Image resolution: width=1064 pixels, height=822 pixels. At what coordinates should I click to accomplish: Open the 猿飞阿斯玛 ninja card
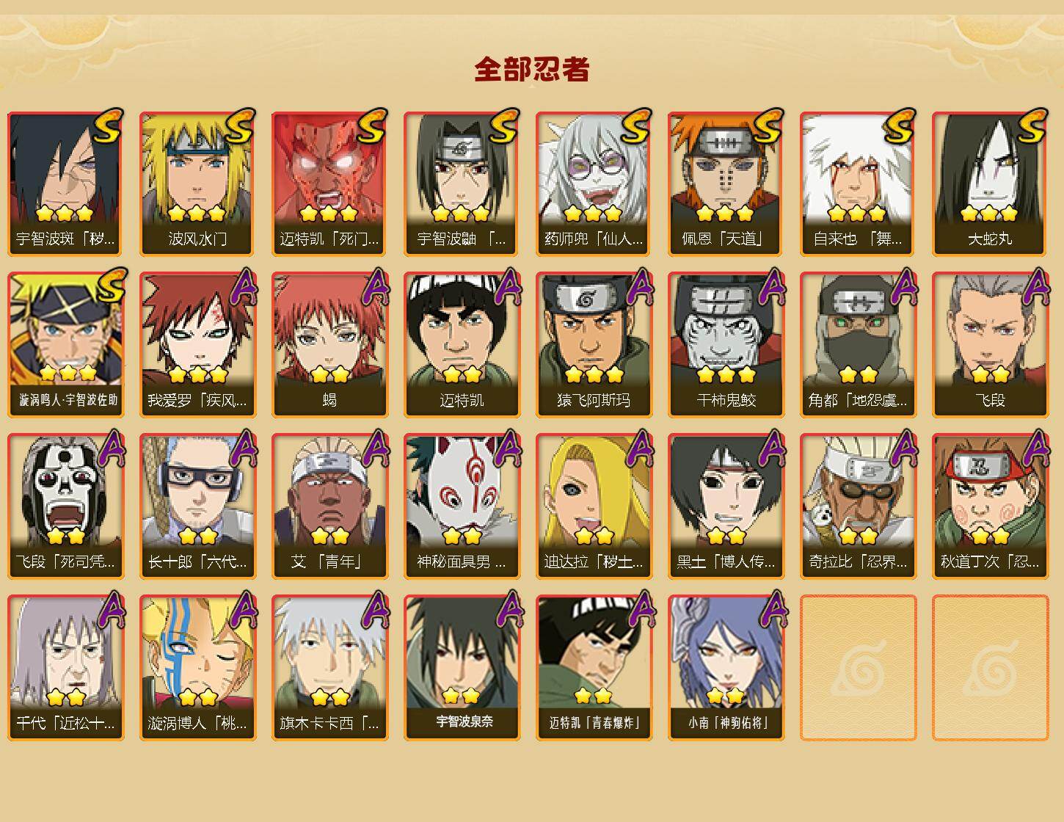[594, 345]
